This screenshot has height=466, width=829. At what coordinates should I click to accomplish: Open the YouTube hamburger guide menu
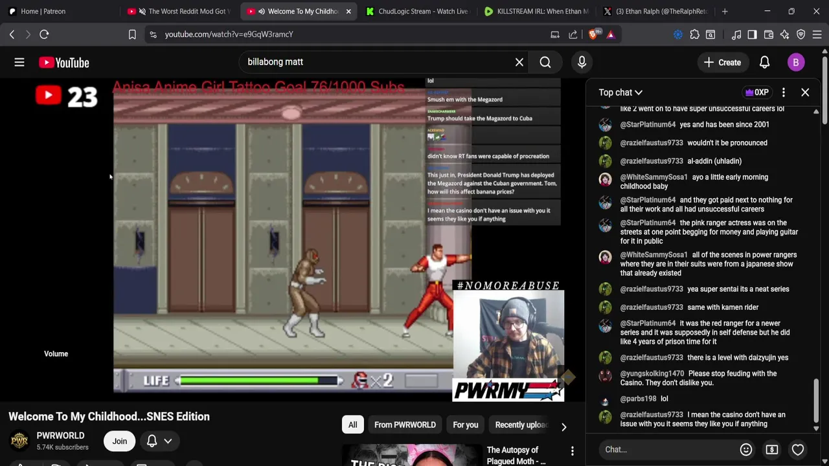click(x=19, y=62)
